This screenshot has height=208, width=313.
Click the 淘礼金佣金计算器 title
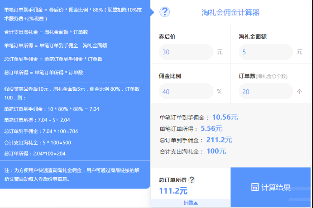tap(231, 12)
